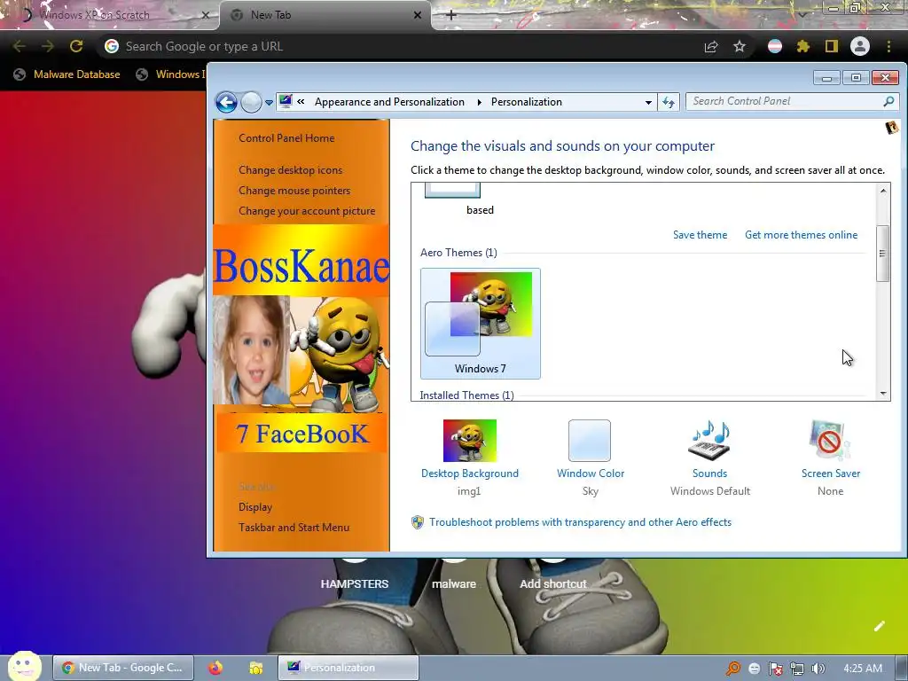Click the share page icon in omnibox

[711, 46]
